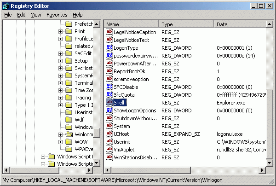This screenshot has height=186, width=276.
Task: Click the related.desc key folder icon
Action: (69, 46)
